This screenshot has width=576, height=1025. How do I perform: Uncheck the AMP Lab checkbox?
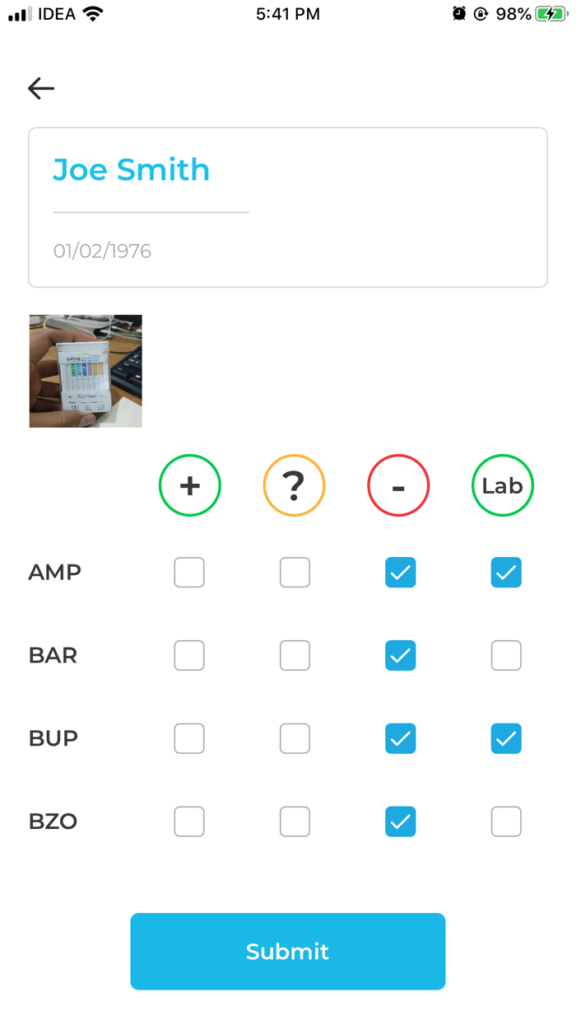pos(506,572)
